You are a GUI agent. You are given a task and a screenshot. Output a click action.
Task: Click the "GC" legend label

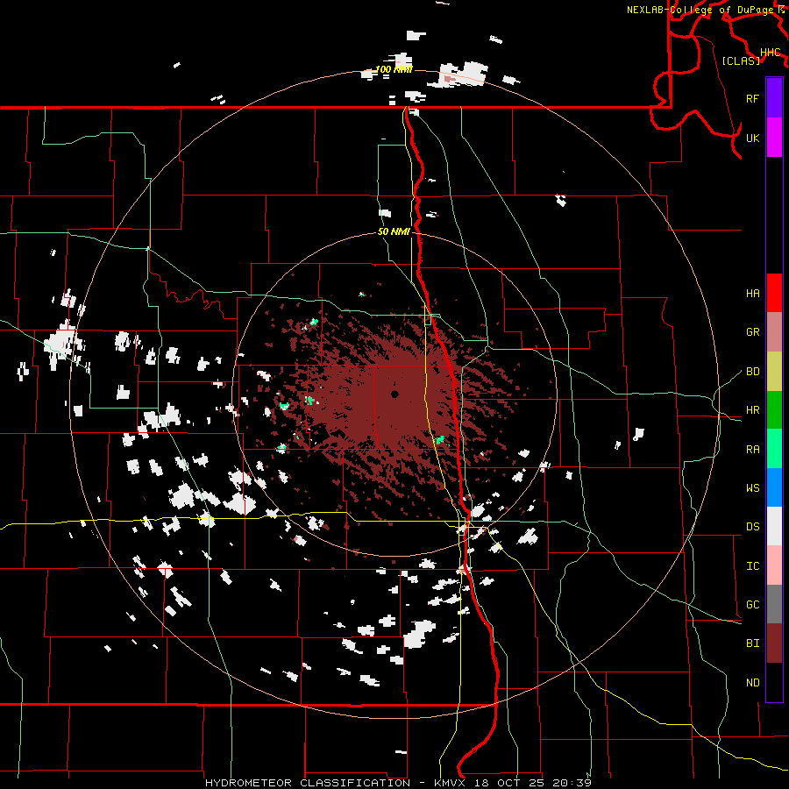pos(752,605)
